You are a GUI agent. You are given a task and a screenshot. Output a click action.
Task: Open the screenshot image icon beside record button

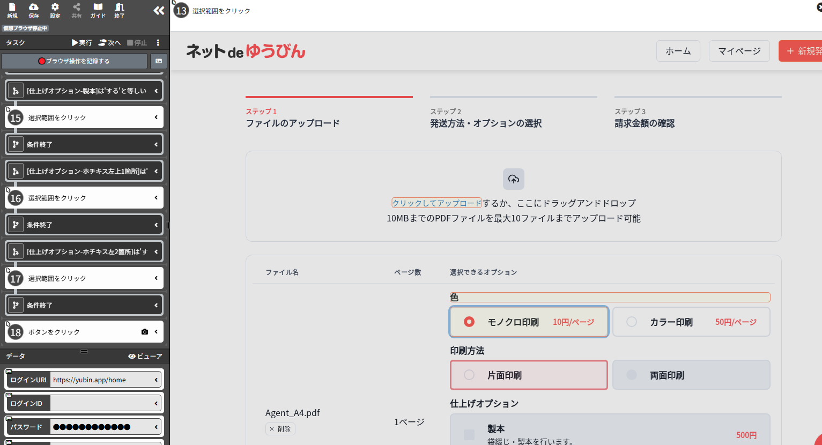158,61
